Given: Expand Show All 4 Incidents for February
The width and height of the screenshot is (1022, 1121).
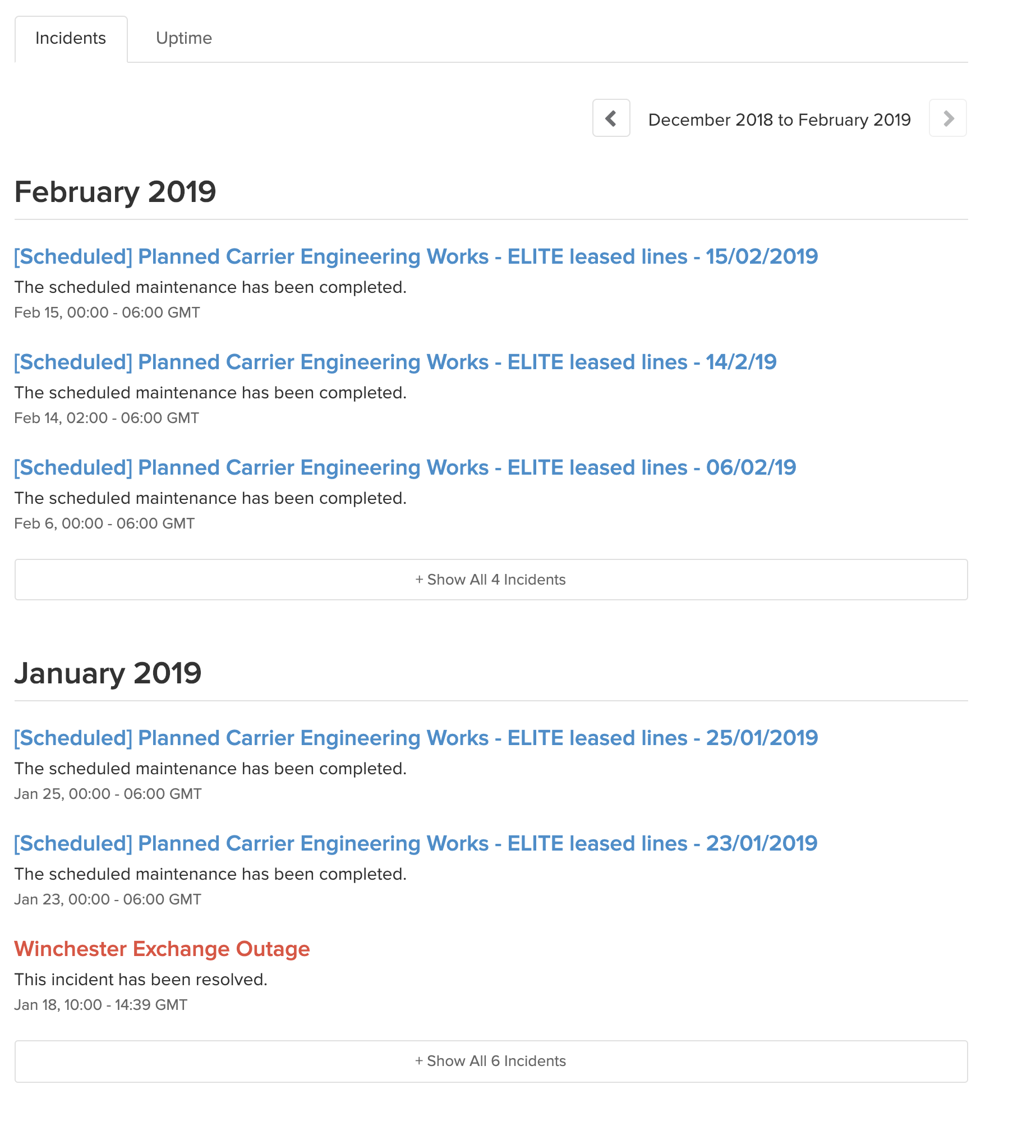Looking at the screenshot, I should [491, 580].
